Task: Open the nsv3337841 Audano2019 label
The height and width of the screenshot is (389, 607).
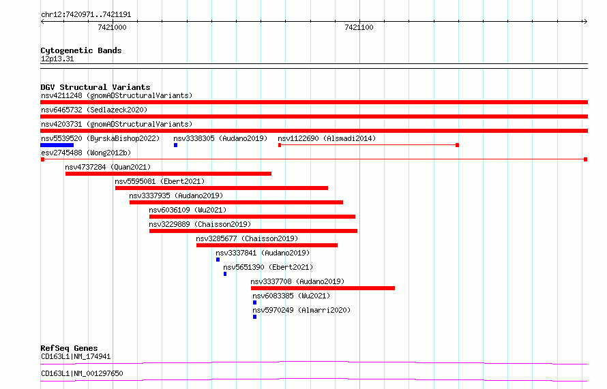Action: [263, 253]
